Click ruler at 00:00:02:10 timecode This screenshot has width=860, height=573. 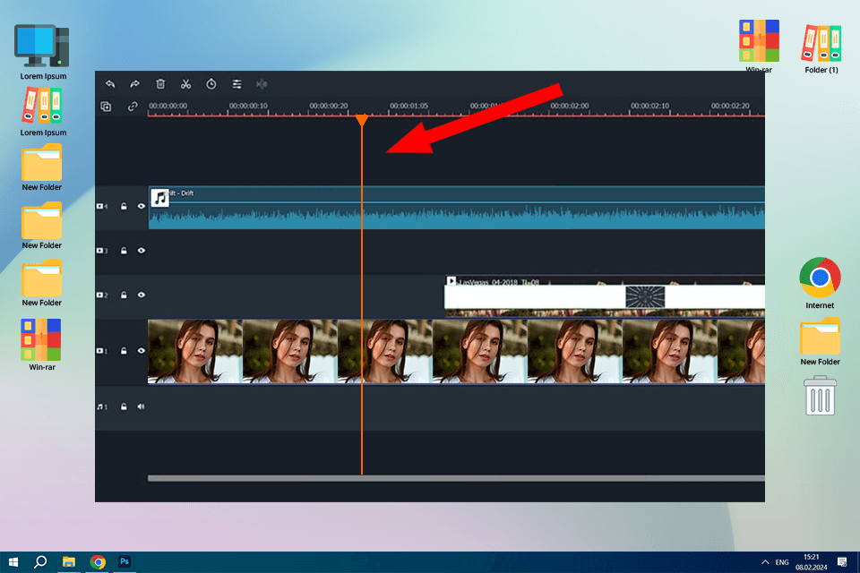point(650,106)
